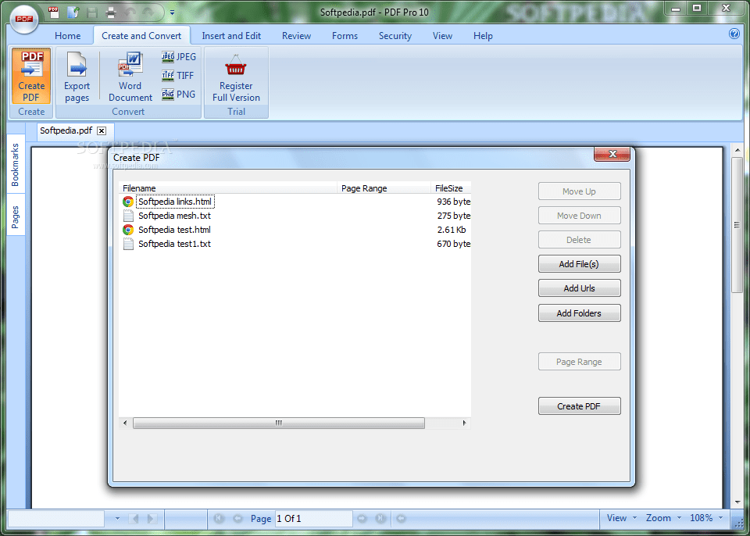
Task: Open the Pages side panel tab
Action: [16, 216]
